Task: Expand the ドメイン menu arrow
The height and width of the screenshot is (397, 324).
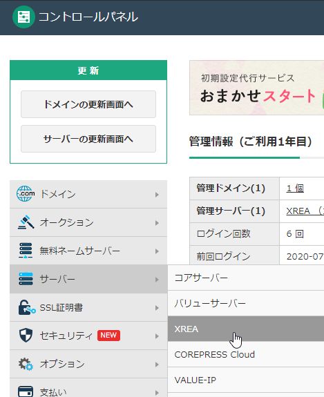Action: (x=157, y=195)
